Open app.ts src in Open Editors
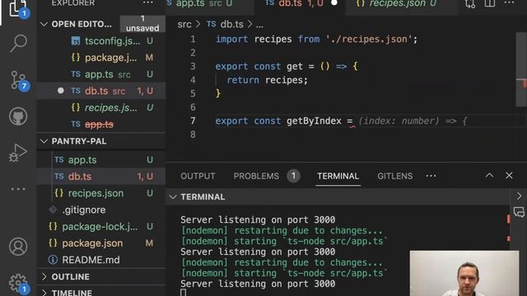527x296 pixels. tap(100, 74)
